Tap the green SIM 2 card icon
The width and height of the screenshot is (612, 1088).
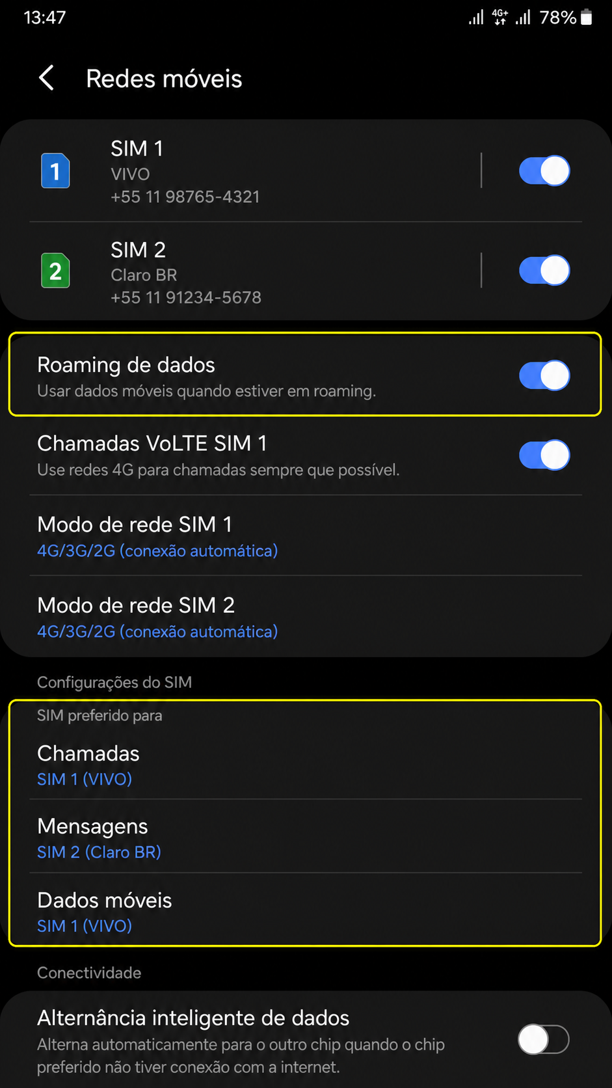tap(55, 271)
